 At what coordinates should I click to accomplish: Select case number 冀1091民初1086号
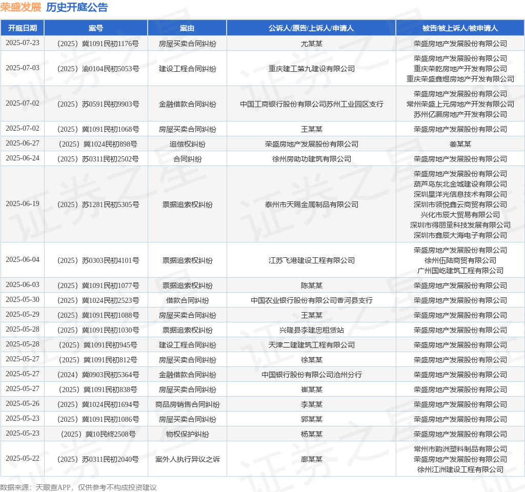(98, 419)
